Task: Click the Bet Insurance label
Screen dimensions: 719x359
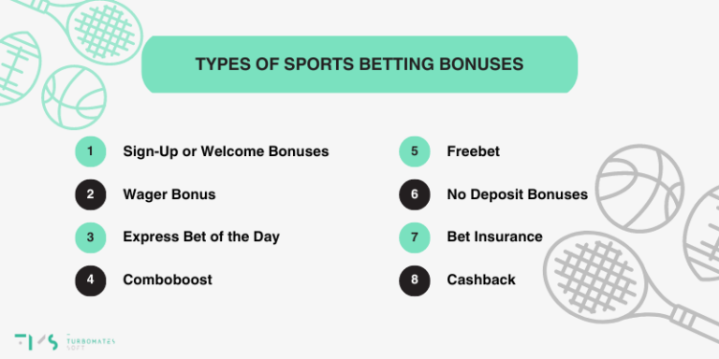Action: (494, 237)
